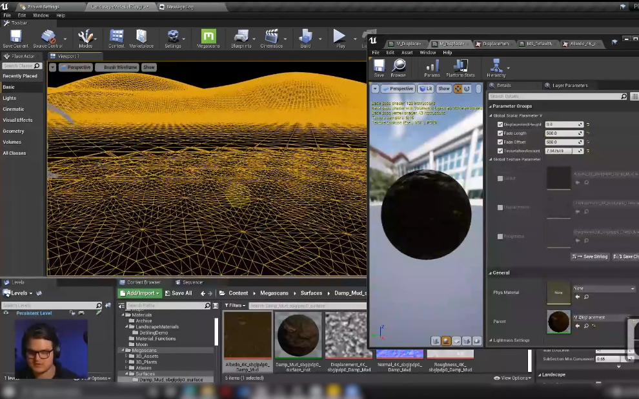Screen dimensions: 639x399
Task: Open the Cinematics toolbar icon
Action: point(274,37)
